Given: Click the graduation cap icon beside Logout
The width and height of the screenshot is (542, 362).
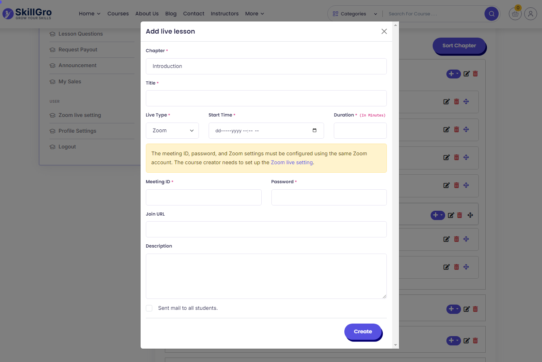Looking at the screenshot, I should point(52,147).
